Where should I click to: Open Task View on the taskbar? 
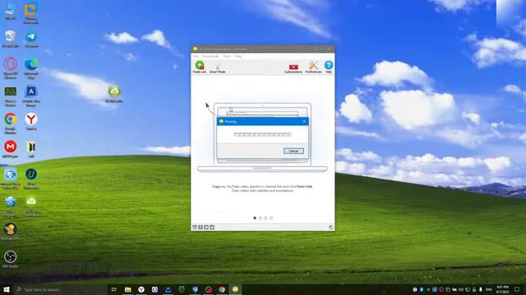114,289
